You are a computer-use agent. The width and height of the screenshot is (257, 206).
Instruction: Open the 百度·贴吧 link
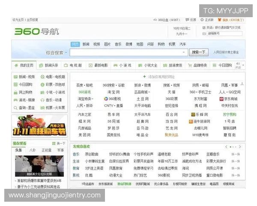point(84,85)
